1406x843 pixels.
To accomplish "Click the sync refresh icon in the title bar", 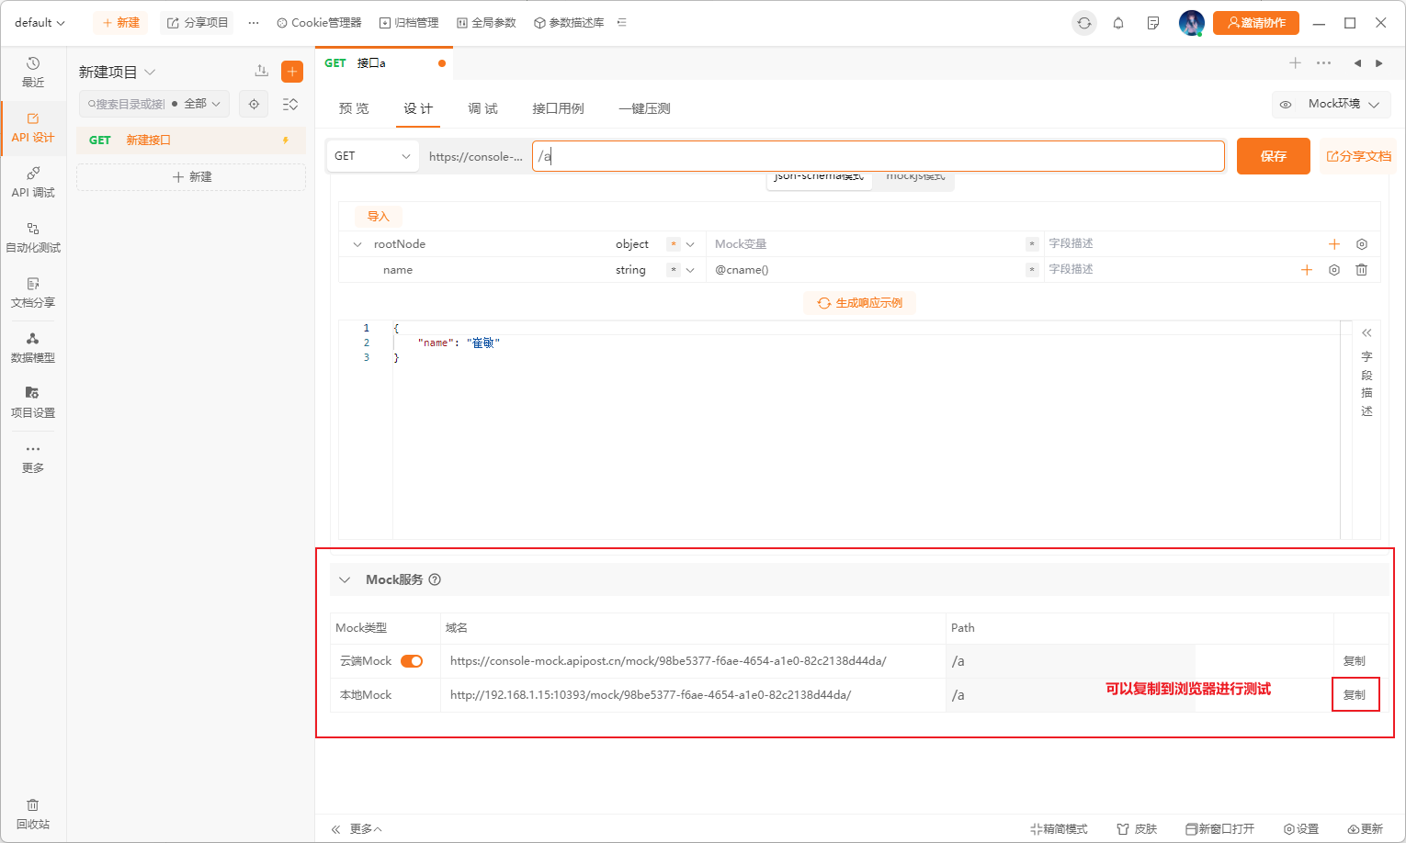I will click(1084, 23).
